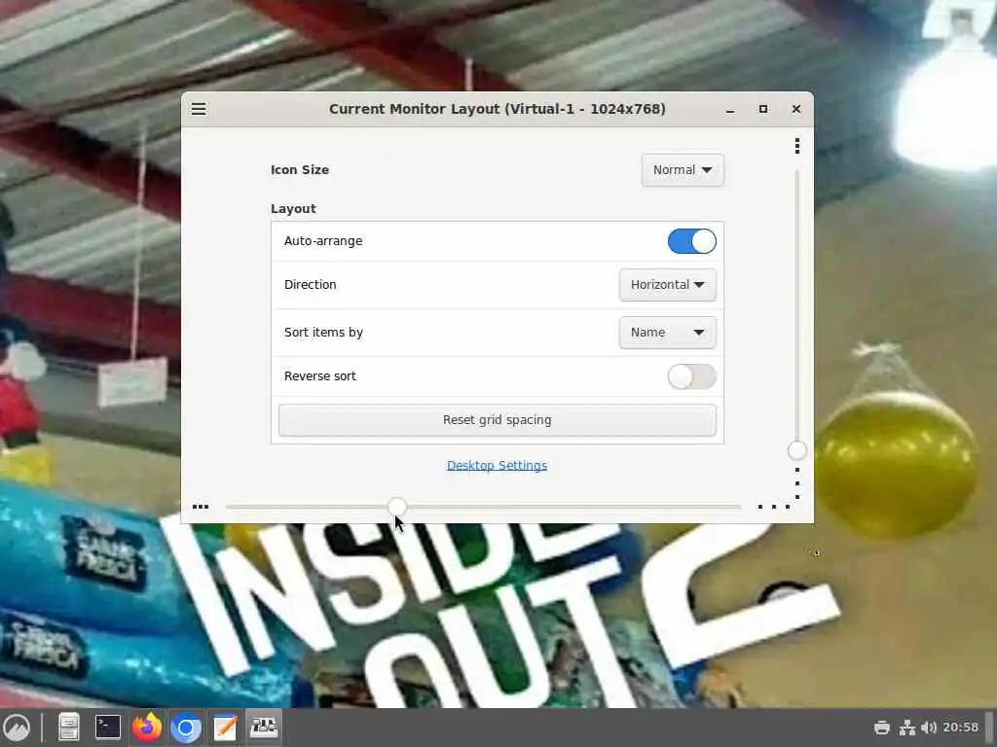
Task: Click the vertical grid spacing slider handle
Action: coord(796,450)
